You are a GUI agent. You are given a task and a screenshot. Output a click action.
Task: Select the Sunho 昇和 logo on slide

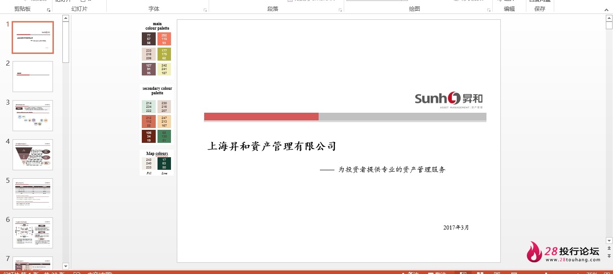click(449, 101)
